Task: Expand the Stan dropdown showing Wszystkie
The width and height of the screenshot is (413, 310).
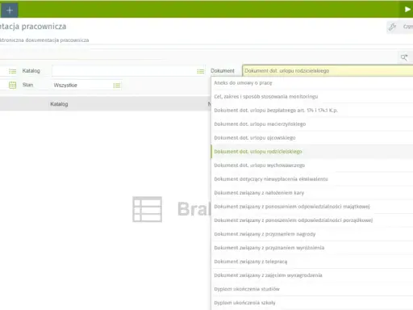Action: coord(86,86)
